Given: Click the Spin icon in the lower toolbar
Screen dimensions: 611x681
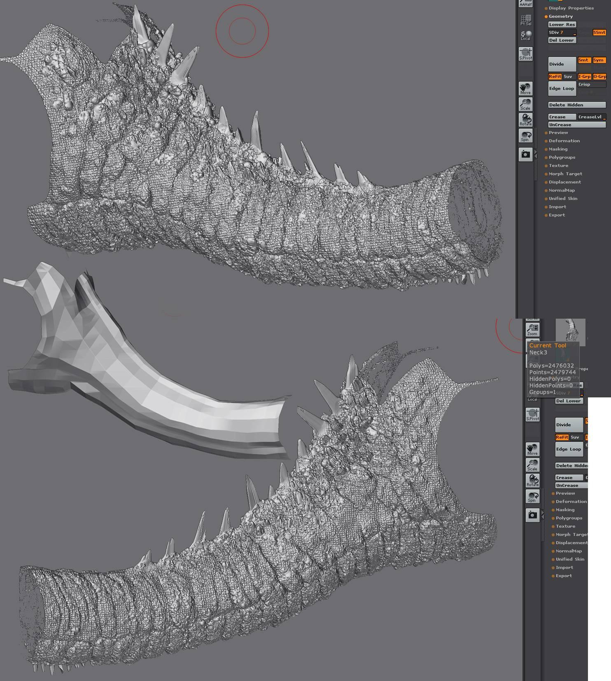Looking at the screenshot, I should [532, 496].
